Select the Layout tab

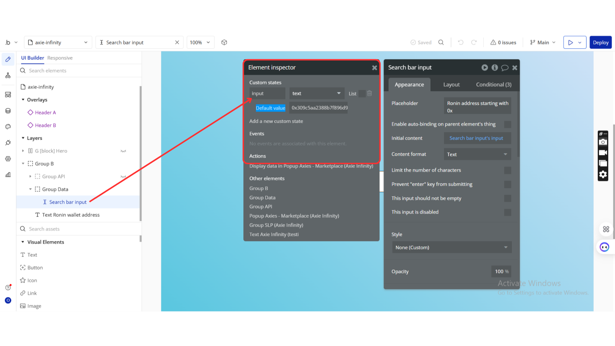[451, 85]
